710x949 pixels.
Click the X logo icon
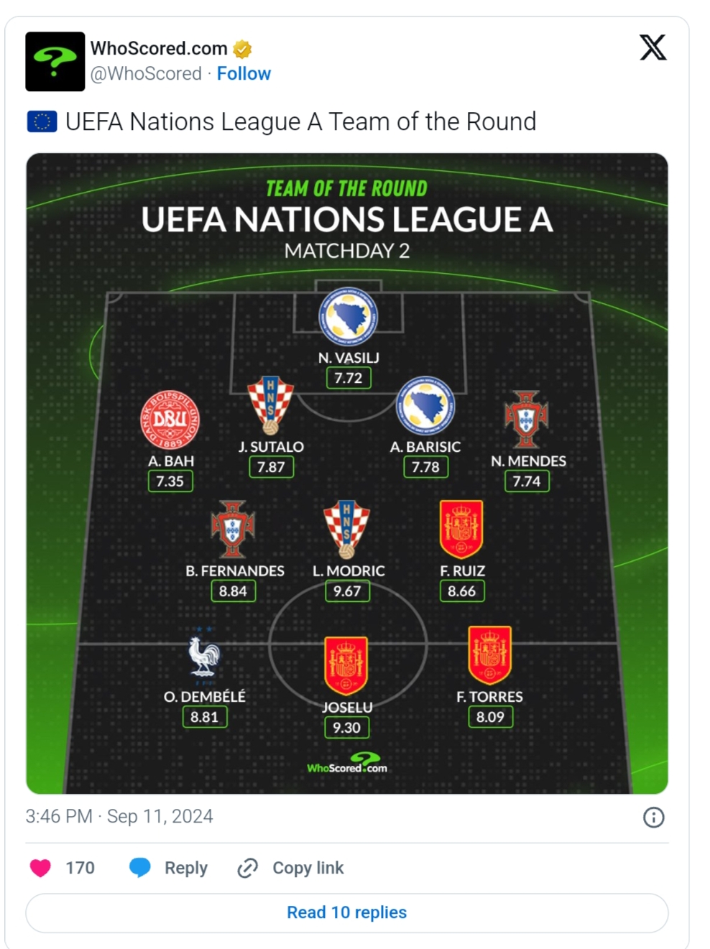pyautogui.click(x=653, y=47)
